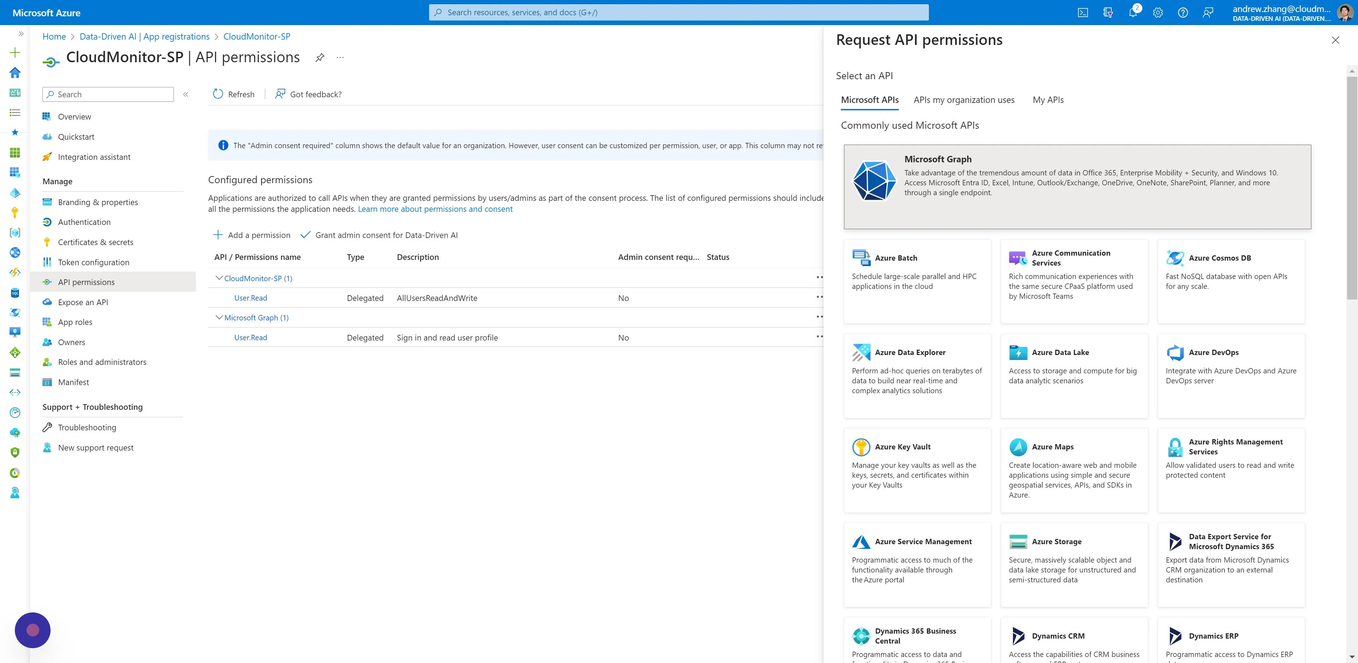Image resolution: width=1358 pixels, height=663 pixels.
Task: Open the User.Read permission under CloudMonitor-SP
Action: (x=250, y=298)
